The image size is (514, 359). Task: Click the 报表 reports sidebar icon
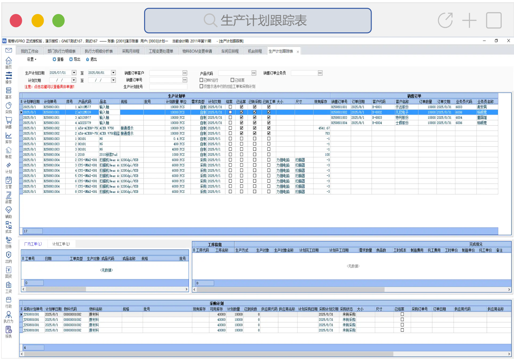[x=9, y=331]
